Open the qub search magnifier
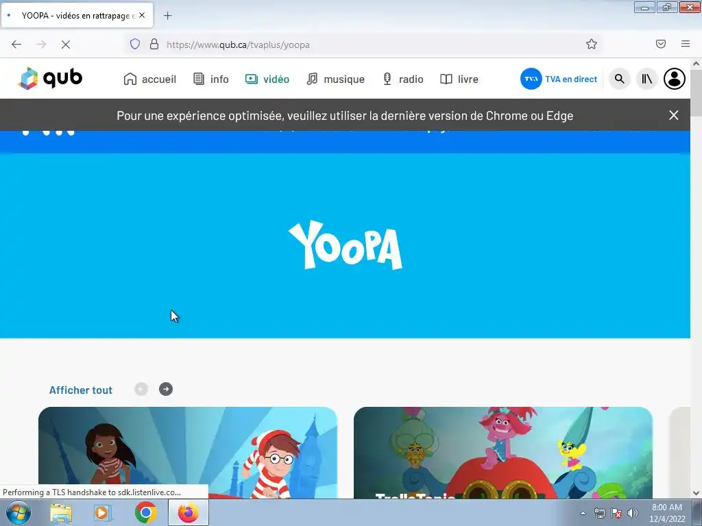 point(619,79)
